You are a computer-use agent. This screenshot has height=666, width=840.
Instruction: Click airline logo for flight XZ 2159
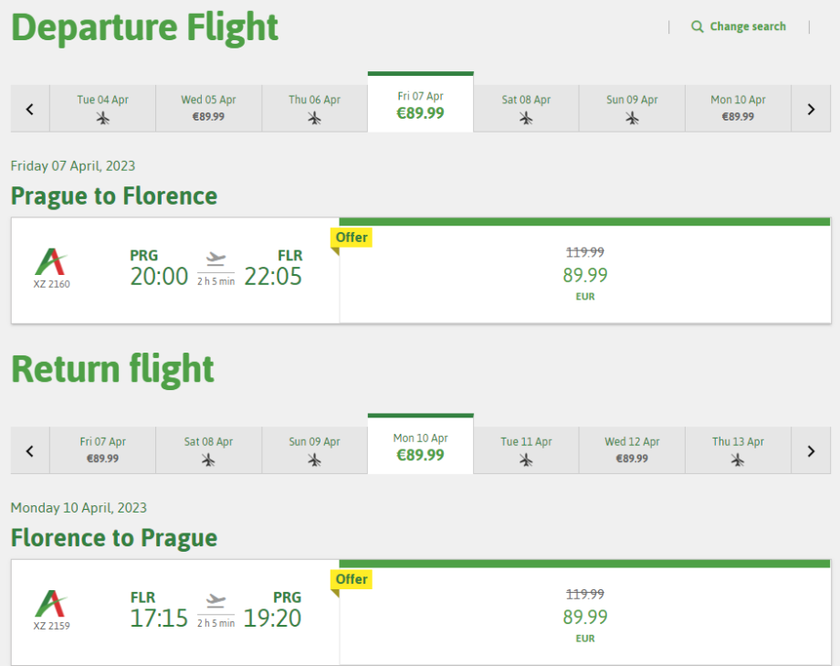click(x=50, y=604)
